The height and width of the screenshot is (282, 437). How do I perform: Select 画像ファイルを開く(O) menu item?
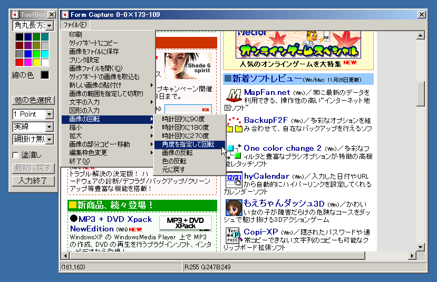(108, 69)
